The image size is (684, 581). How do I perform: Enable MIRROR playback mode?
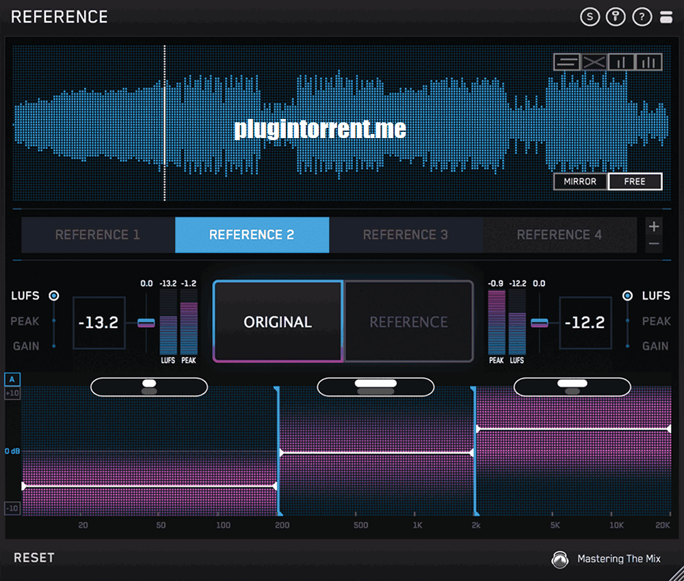580,181
